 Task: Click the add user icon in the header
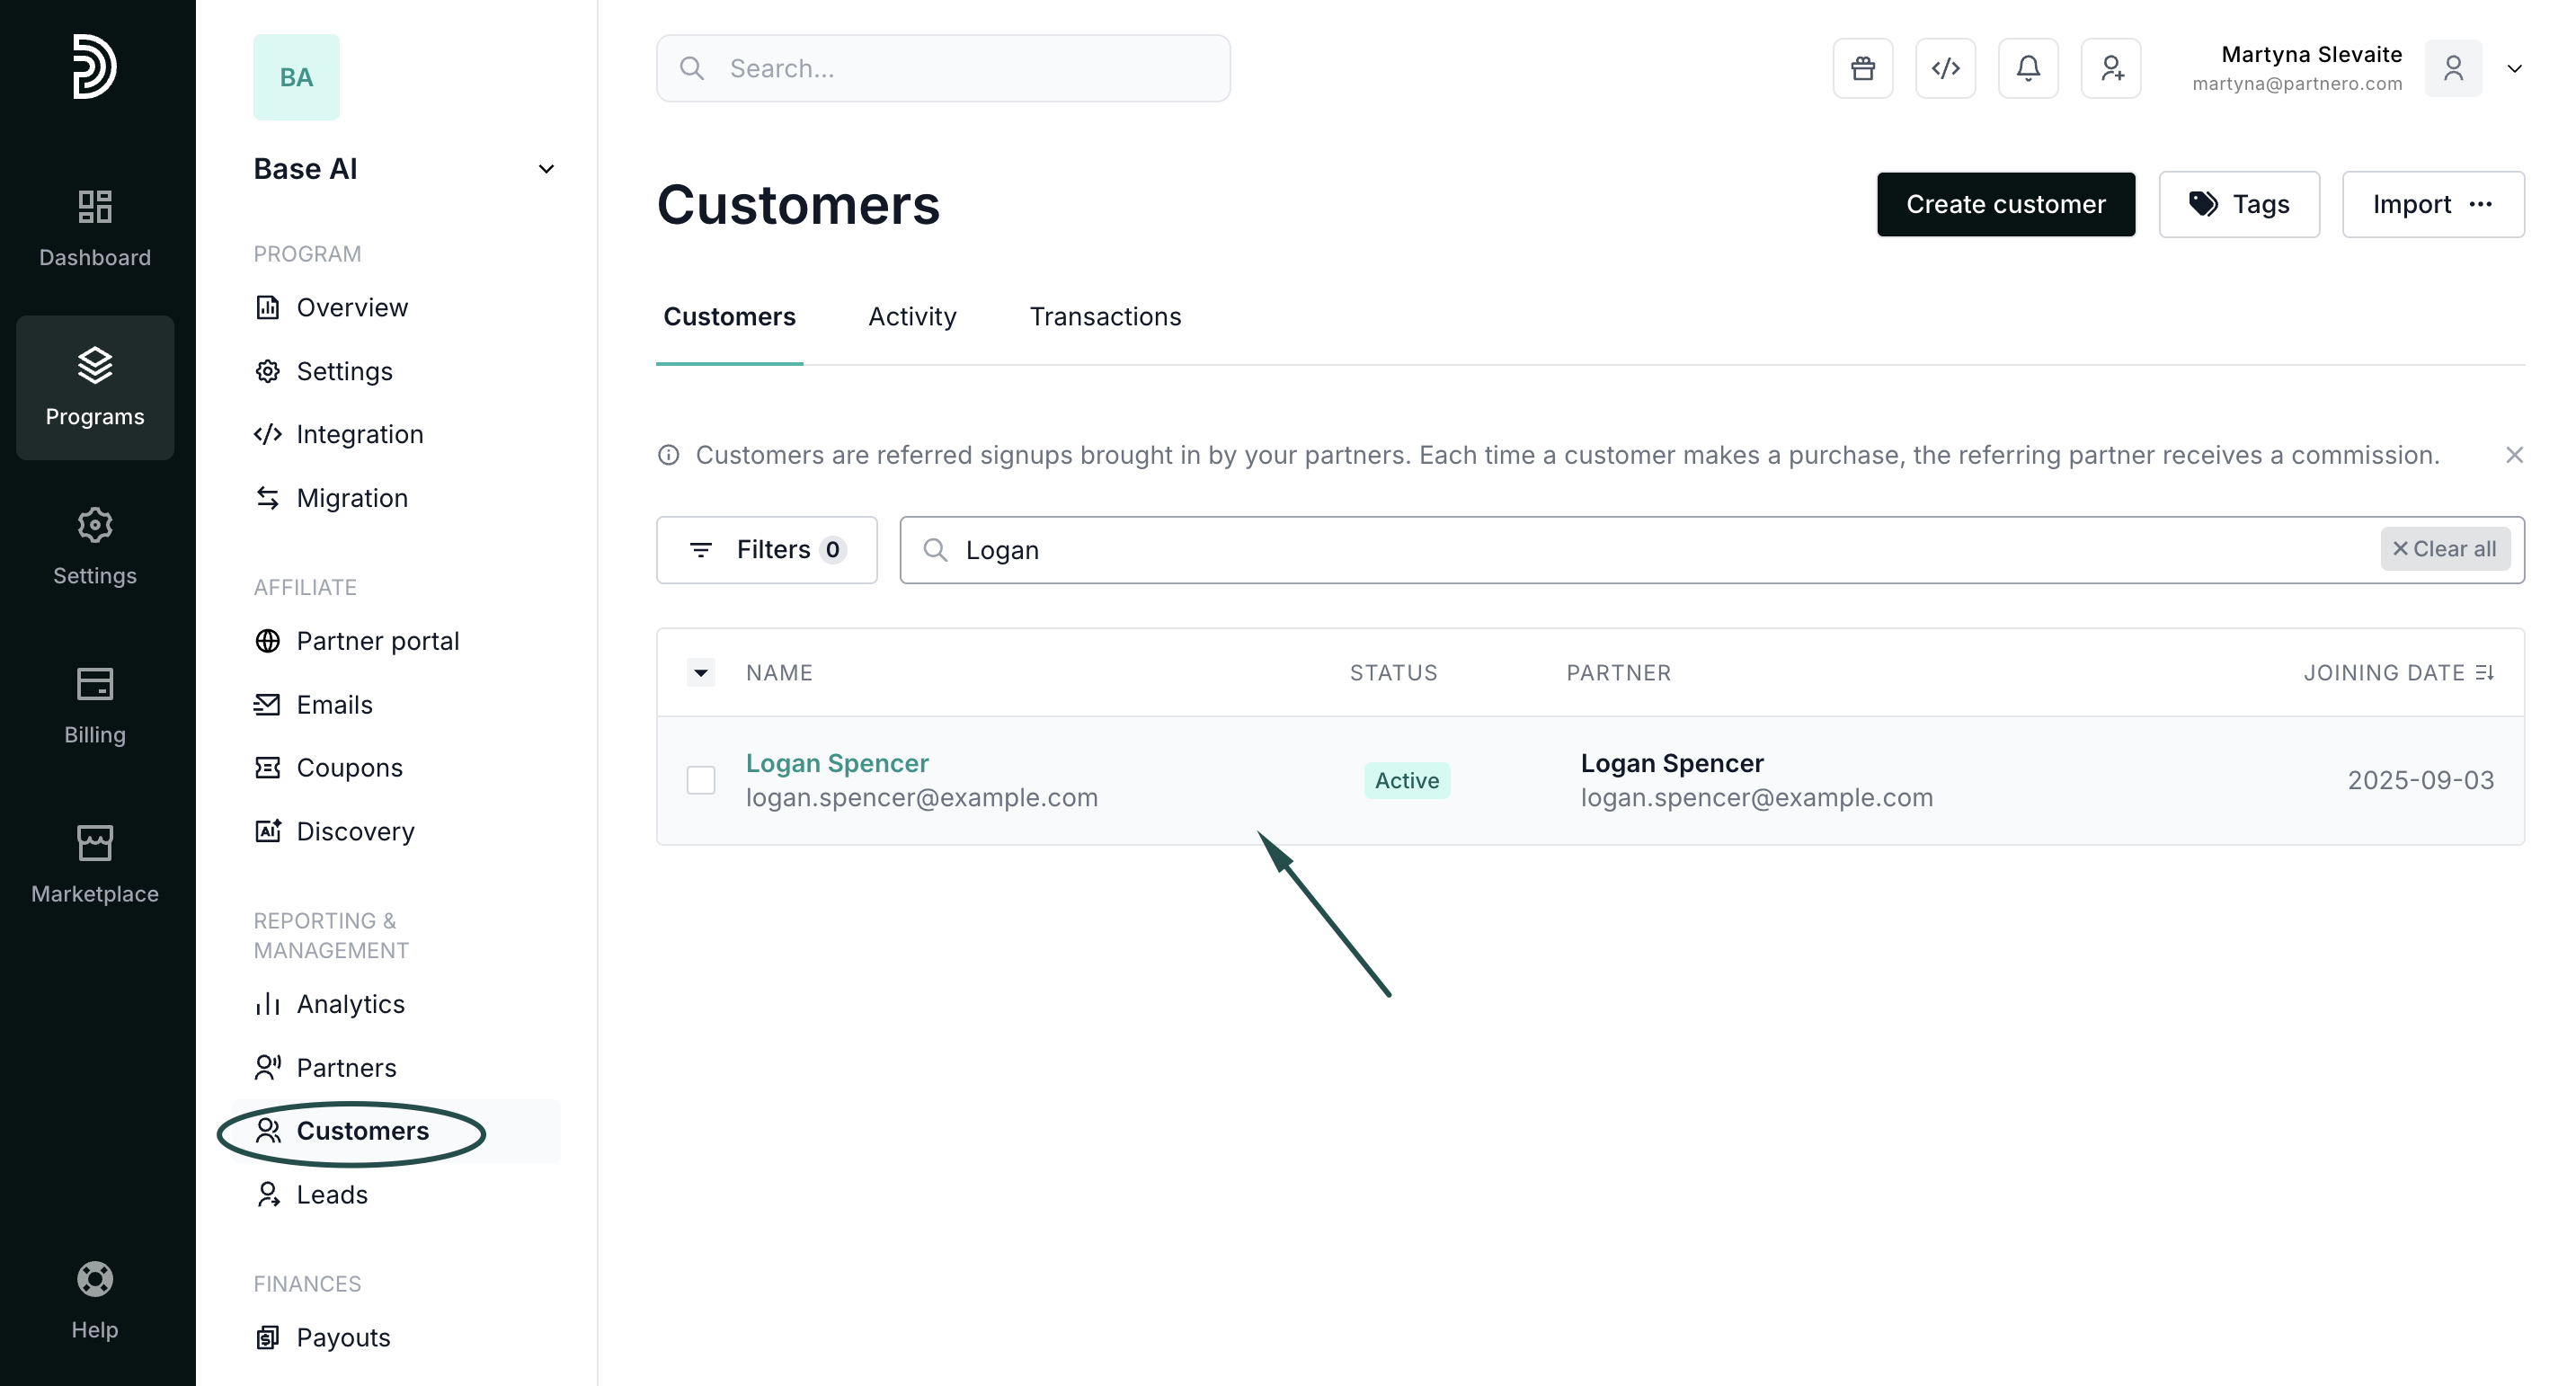coord(2110,68)
